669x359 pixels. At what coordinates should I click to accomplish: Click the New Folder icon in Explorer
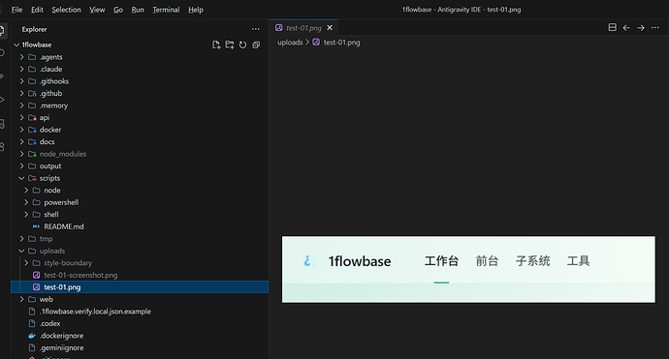pyautogui.click(x=230, y=45)
